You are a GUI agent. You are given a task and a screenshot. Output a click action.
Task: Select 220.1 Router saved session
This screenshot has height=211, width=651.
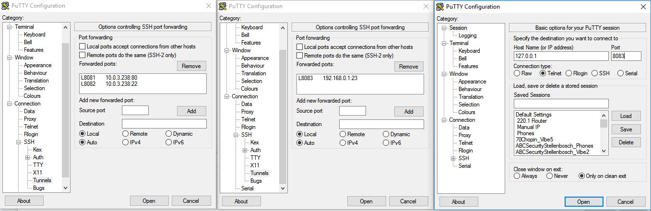click(532, 121)
